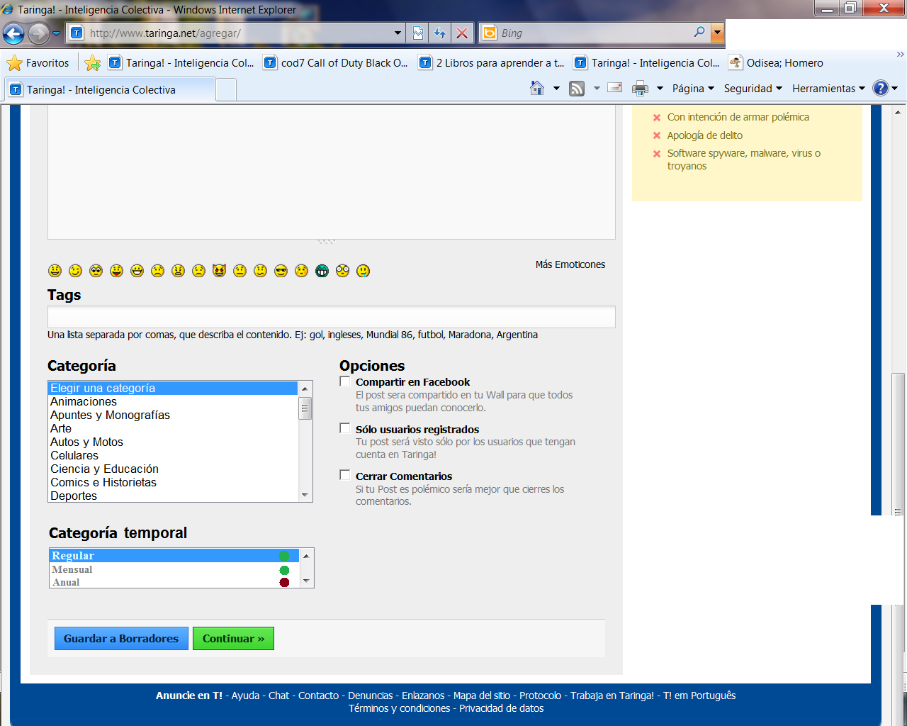Expand the Home button dropdown arrow
The image size is (907, 726).
coord(556,89)
